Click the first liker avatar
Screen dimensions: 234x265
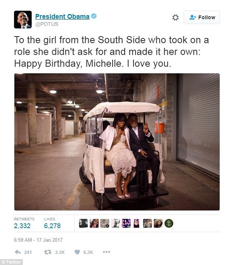click(x=83, y=223)
